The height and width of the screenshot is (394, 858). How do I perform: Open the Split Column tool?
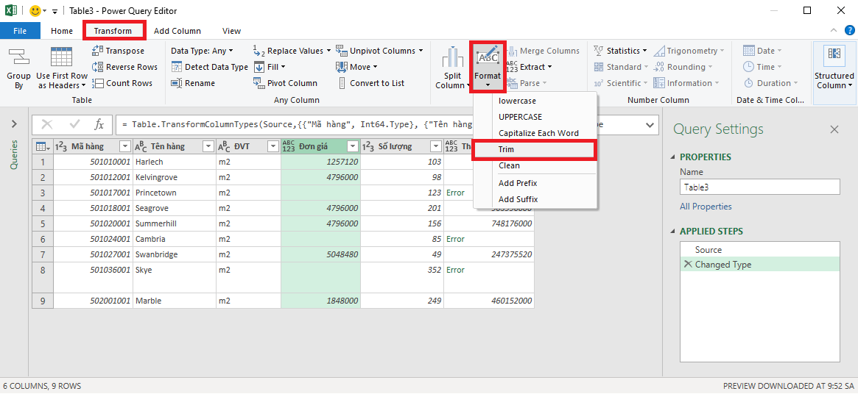click(x=452, y=59)
